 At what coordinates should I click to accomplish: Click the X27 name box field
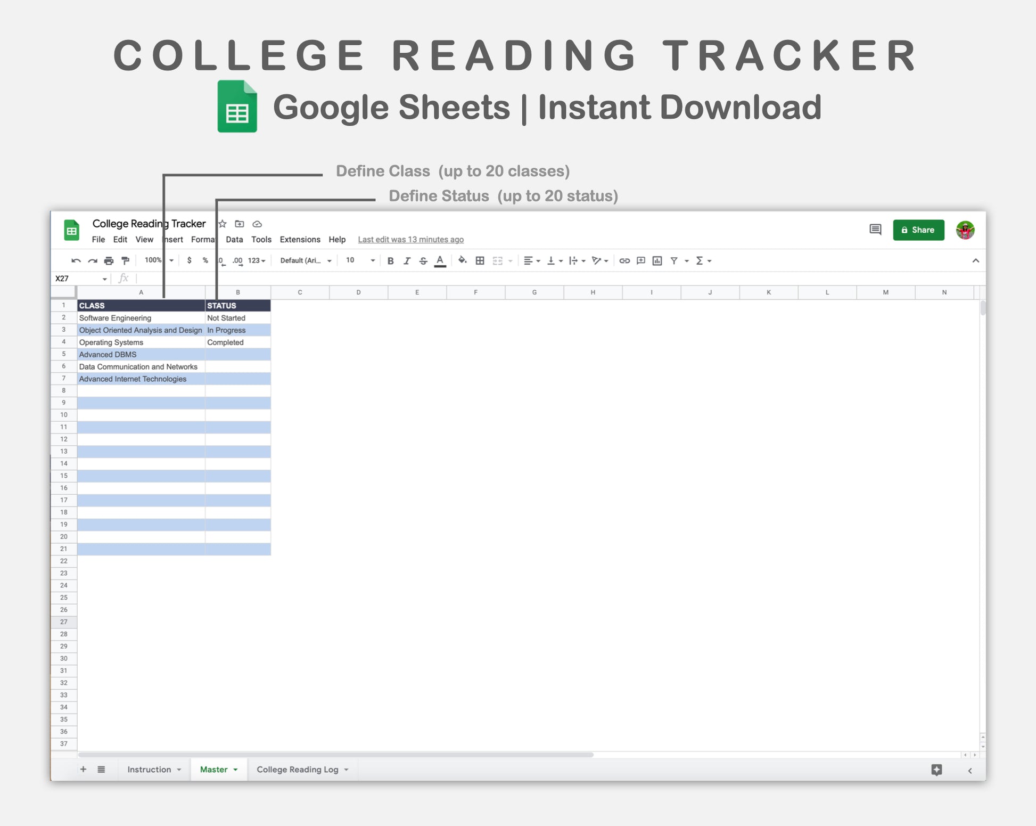pyautogui.click(x=77, y=279)
